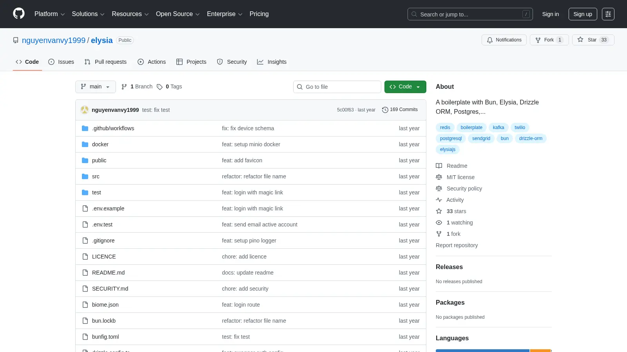Click the test folder icon
This screenshot has height=352, width=627.
[x=85, y=192]
